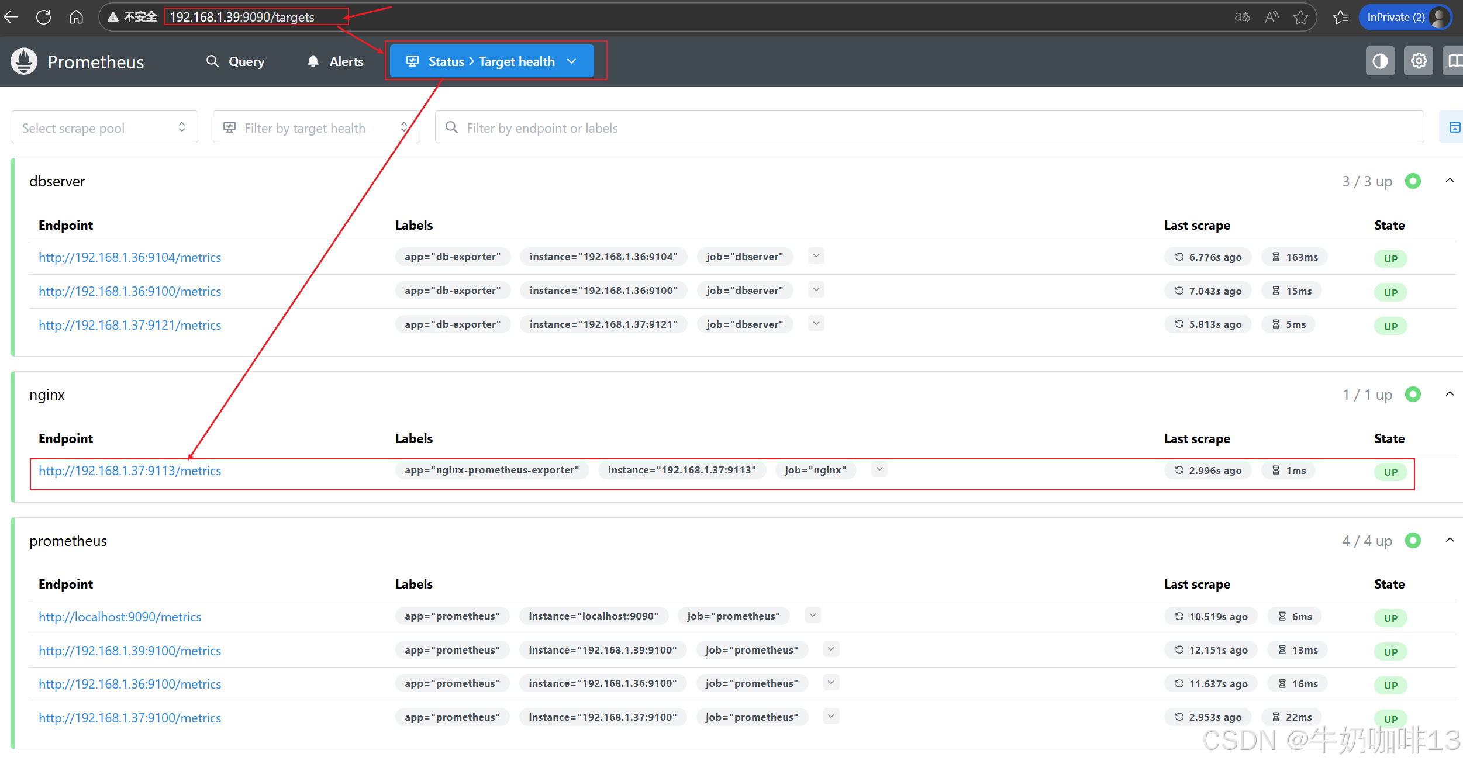Click the browser refresh icon

[x=44, y=17]
